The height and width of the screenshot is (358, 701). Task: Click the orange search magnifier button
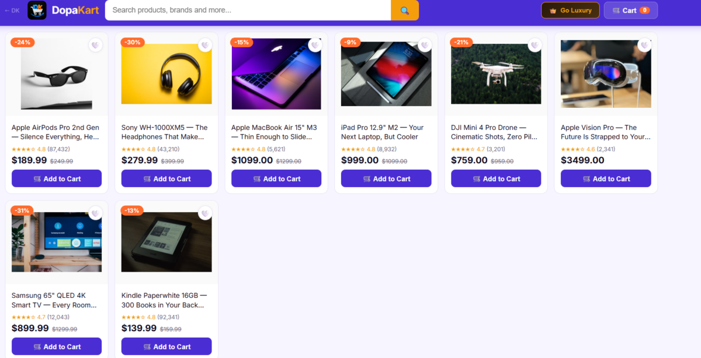coord(405,10)
